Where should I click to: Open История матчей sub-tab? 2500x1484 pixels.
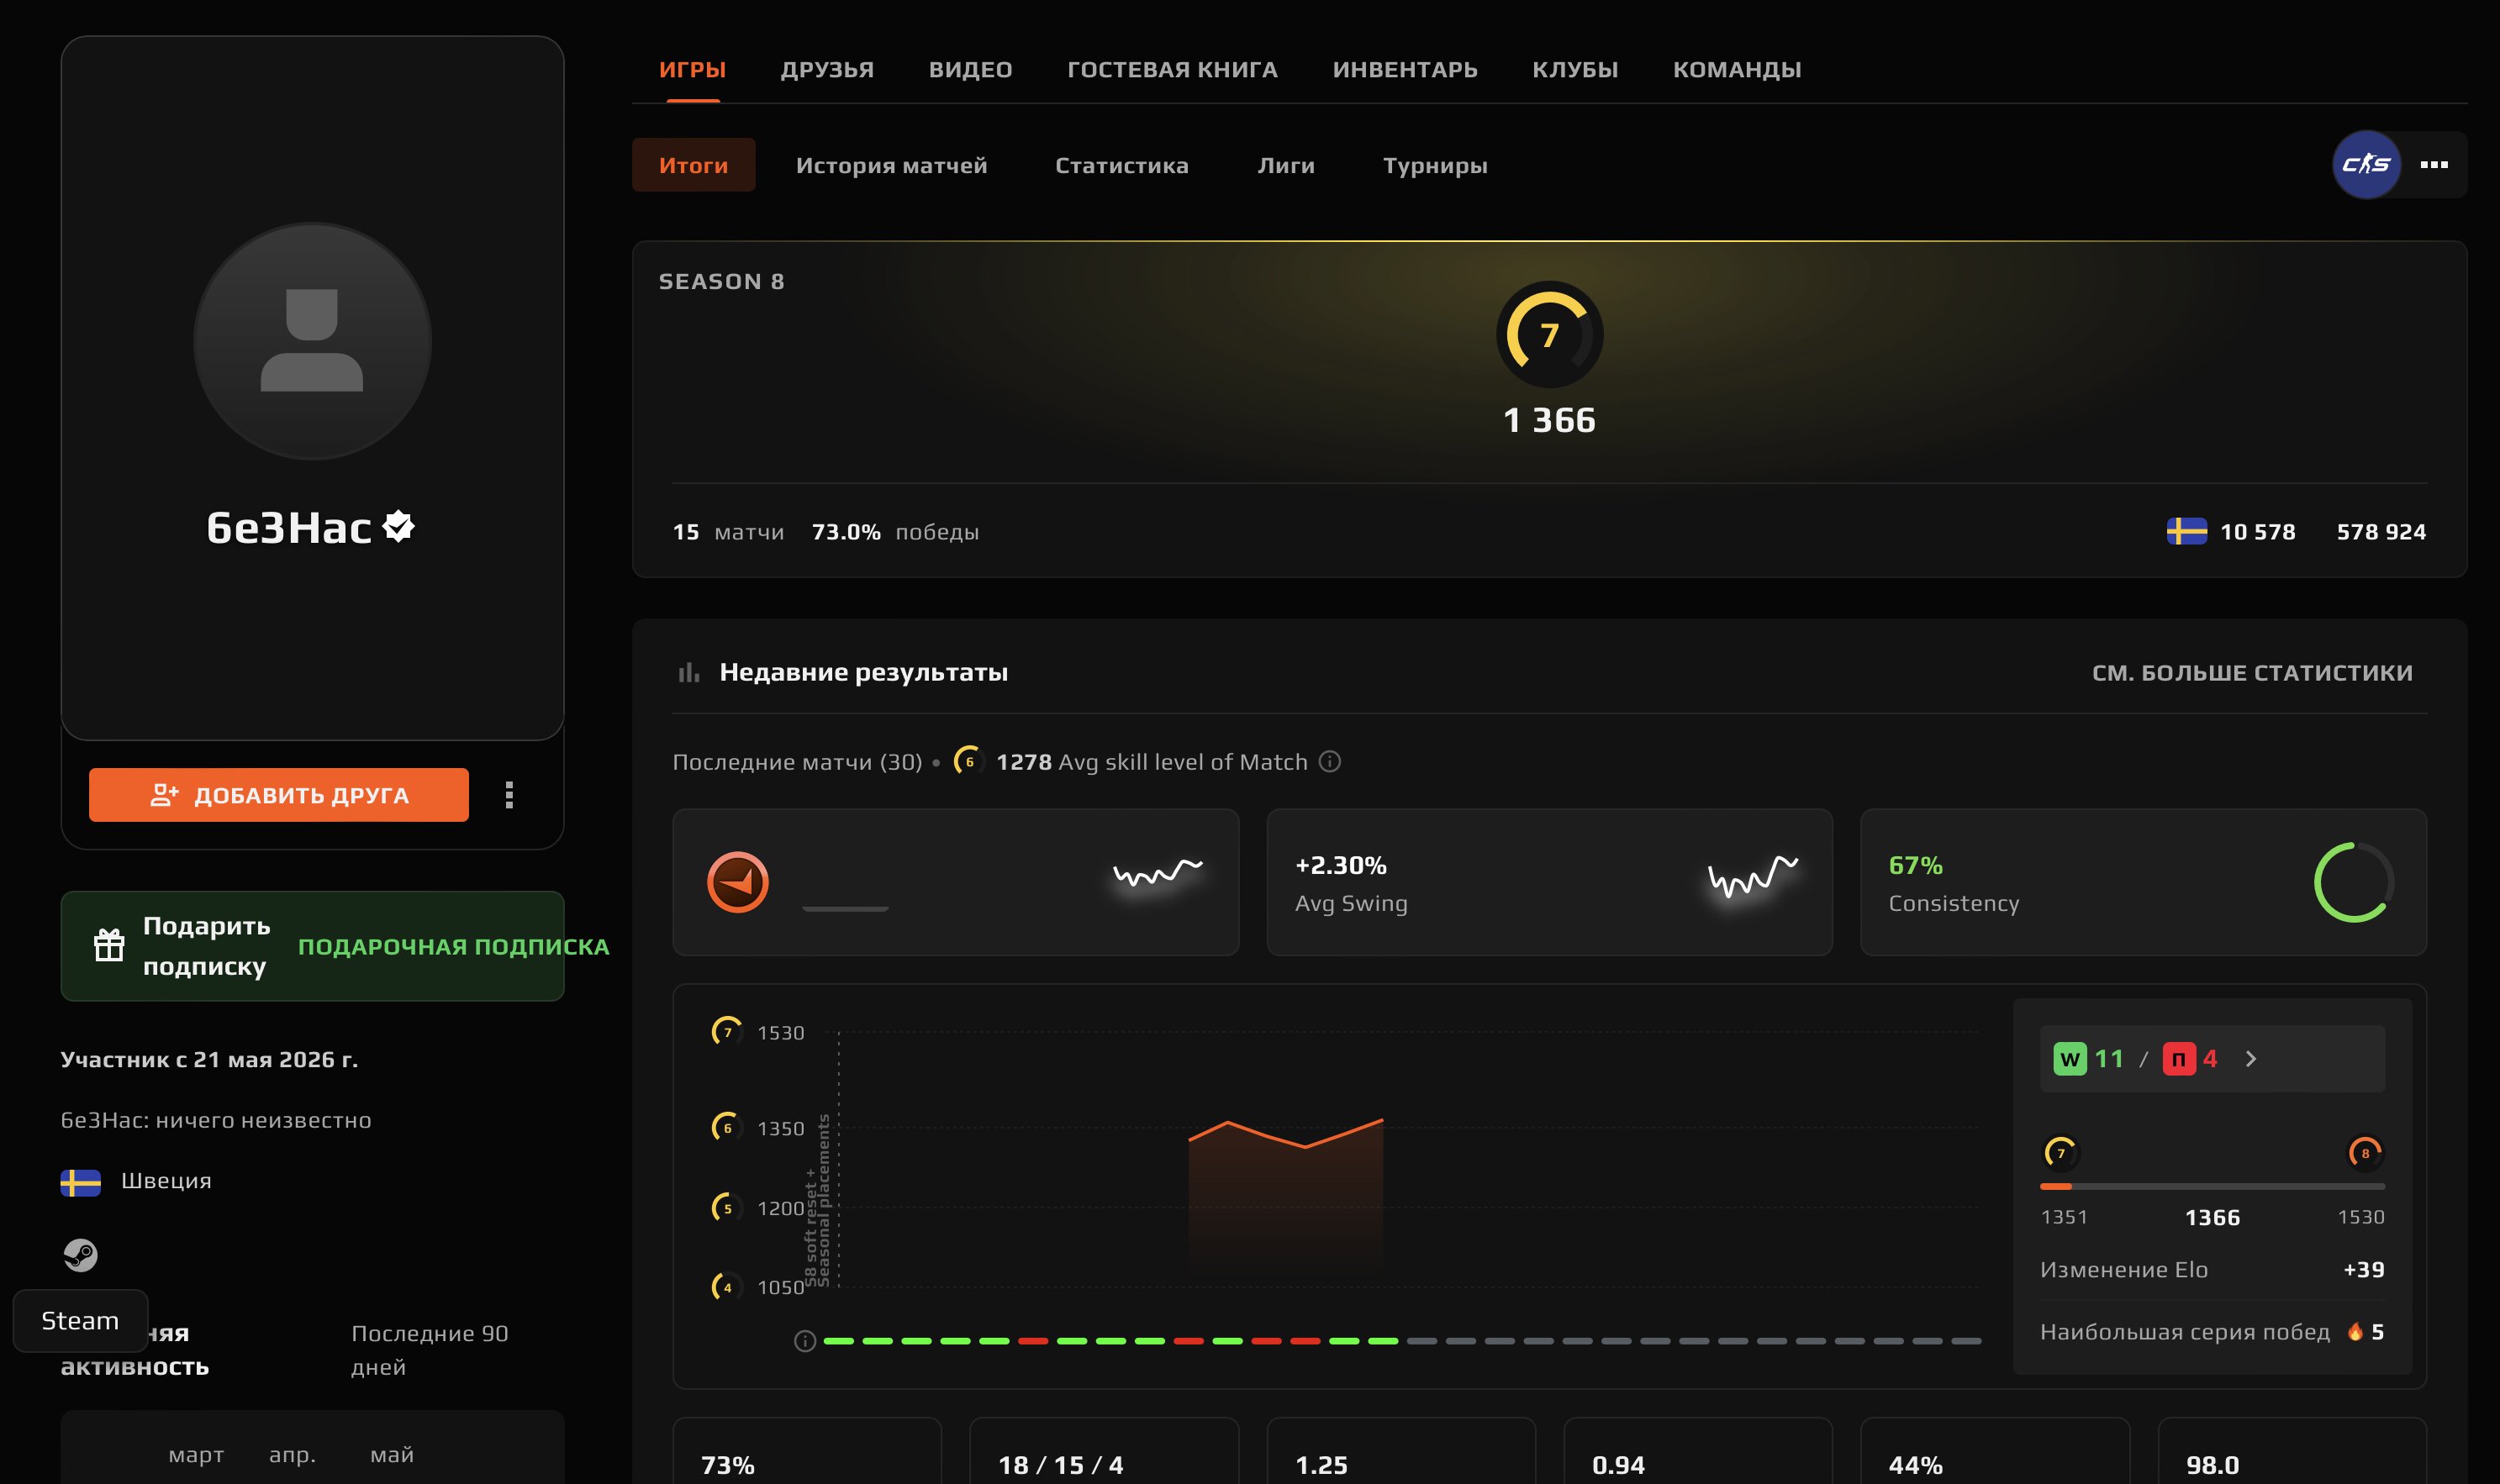click(x=891, y=165)
